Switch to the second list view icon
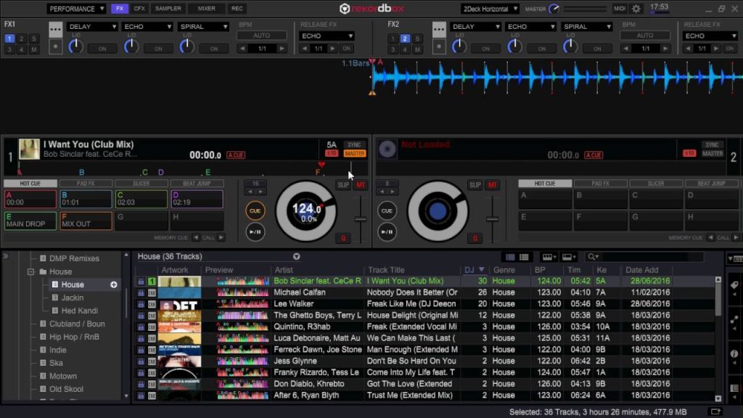Screen dimensions: 743x418 pyautogui.click(x=524, y=257)
